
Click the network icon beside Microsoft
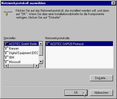6,62
